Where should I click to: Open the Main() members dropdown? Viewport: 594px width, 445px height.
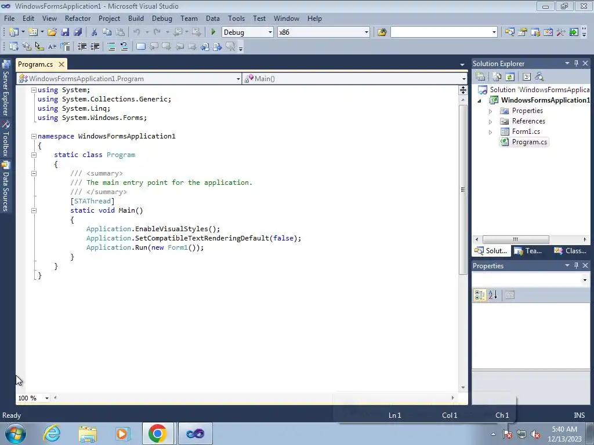coord(463,79)
